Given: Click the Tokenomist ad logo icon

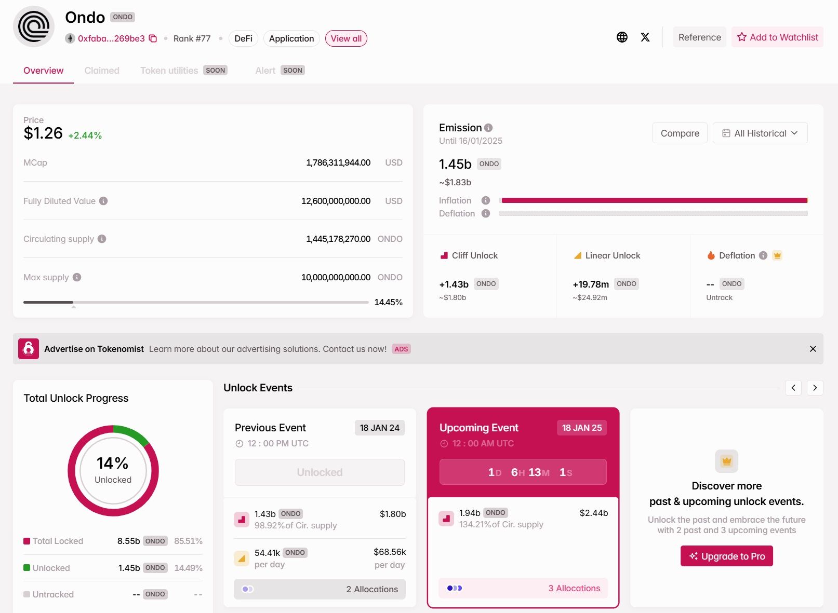Looking at the screenshot, I should [x=29, y=349].
